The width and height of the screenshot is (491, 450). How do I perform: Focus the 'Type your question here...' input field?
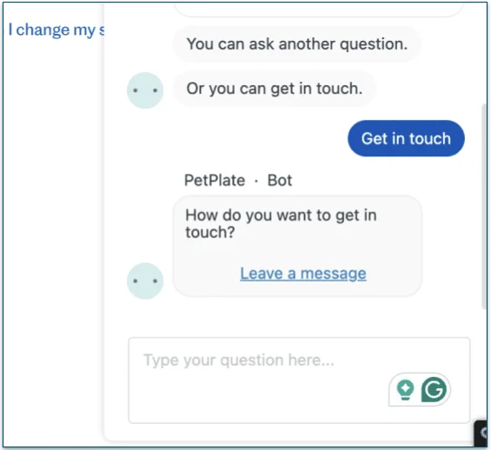click(x=299, y=381)
